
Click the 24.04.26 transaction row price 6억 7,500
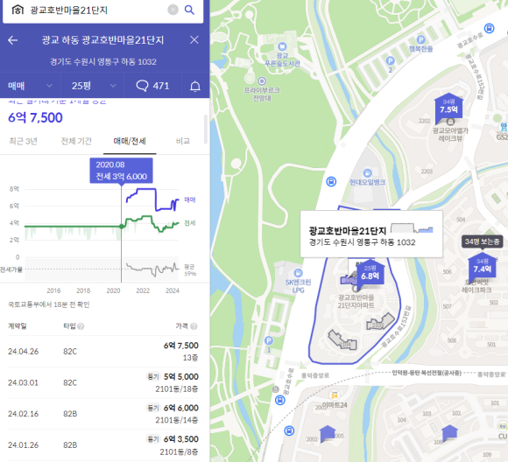pos(180,346)
